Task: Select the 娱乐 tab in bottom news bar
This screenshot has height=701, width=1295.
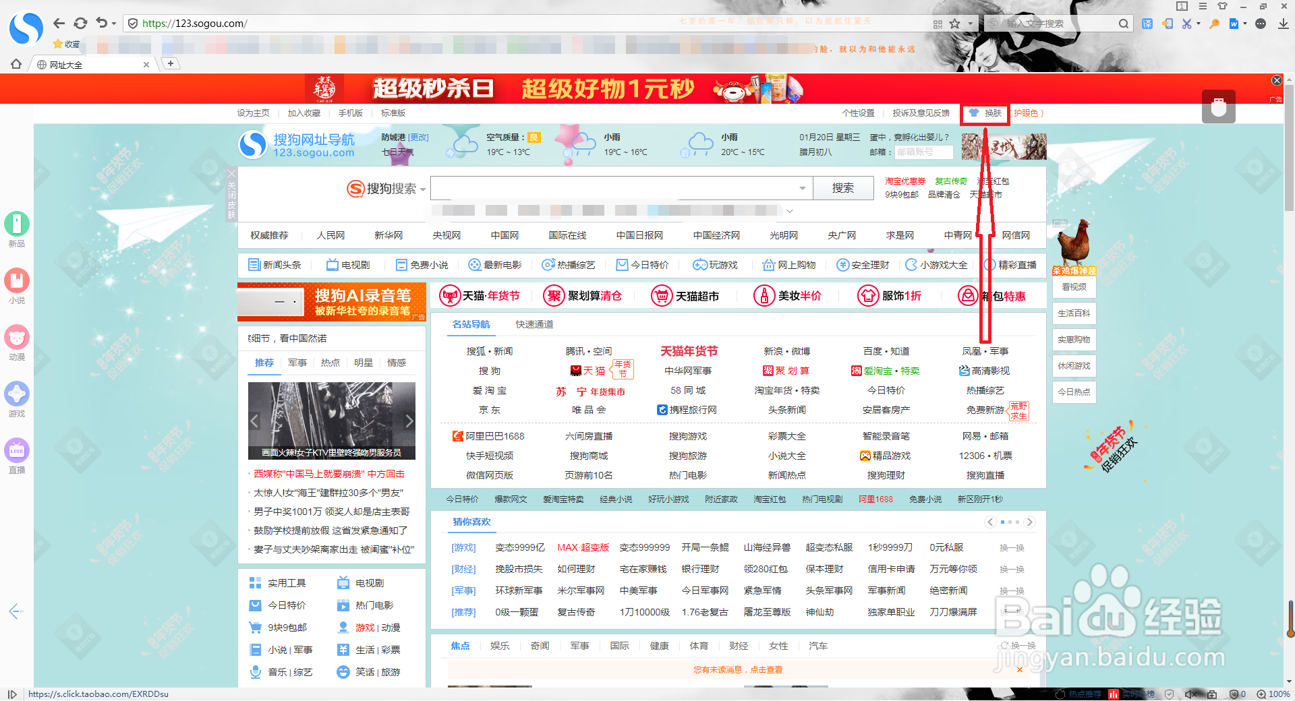Action: point(500,646)
